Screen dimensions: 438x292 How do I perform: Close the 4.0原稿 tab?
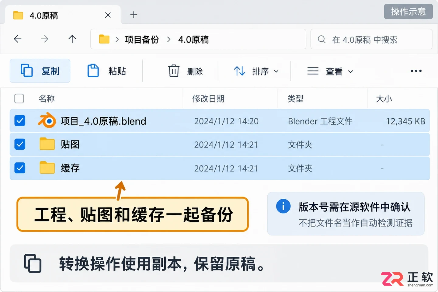click(x=108, y=15)
